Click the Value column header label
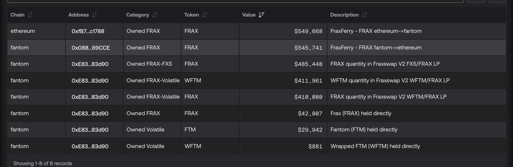This screenshot has height=167, width=513. coord(249,15)
